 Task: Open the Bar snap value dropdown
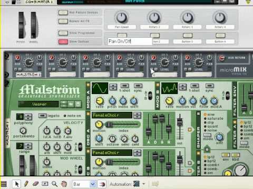point(93,184)
